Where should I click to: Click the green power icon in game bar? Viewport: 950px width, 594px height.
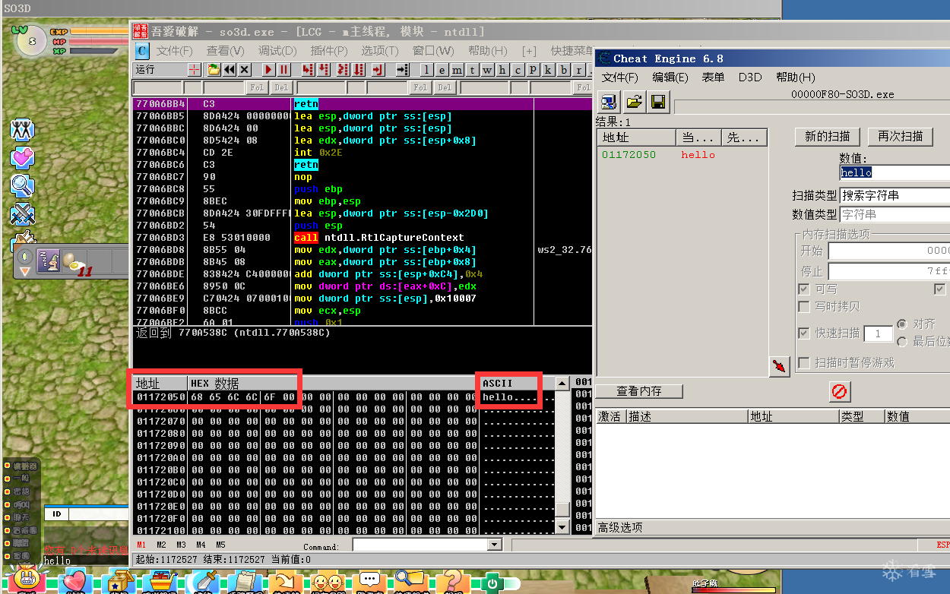492,583
